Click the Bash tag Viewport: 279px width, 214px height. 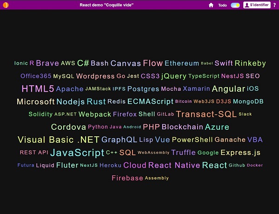point(100,63)
